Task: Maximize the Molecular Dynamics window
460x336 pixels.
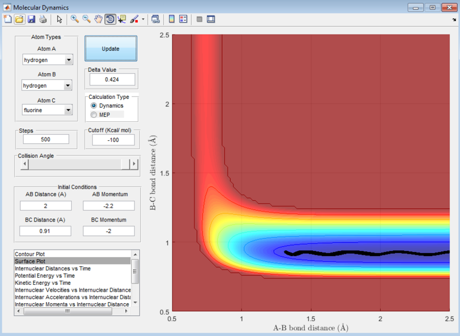Action: tap(432, 7)
